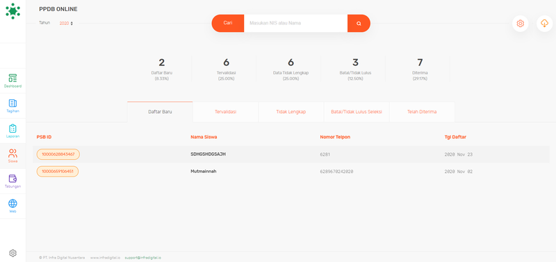Viewport: 556px width, 262px height.
Task: Open the Tahun 2020 year dropdown
Action: click(x=66, y=23)
